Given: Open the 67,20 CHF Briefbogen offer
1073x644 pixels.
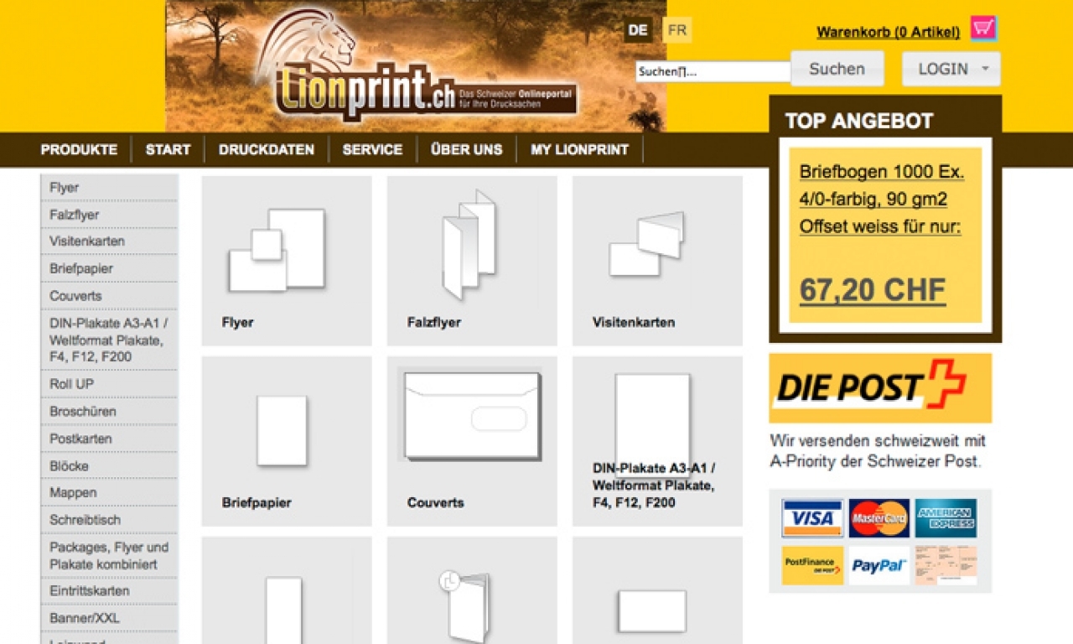Looking at the screenshot, I should [x=873, y=289].
